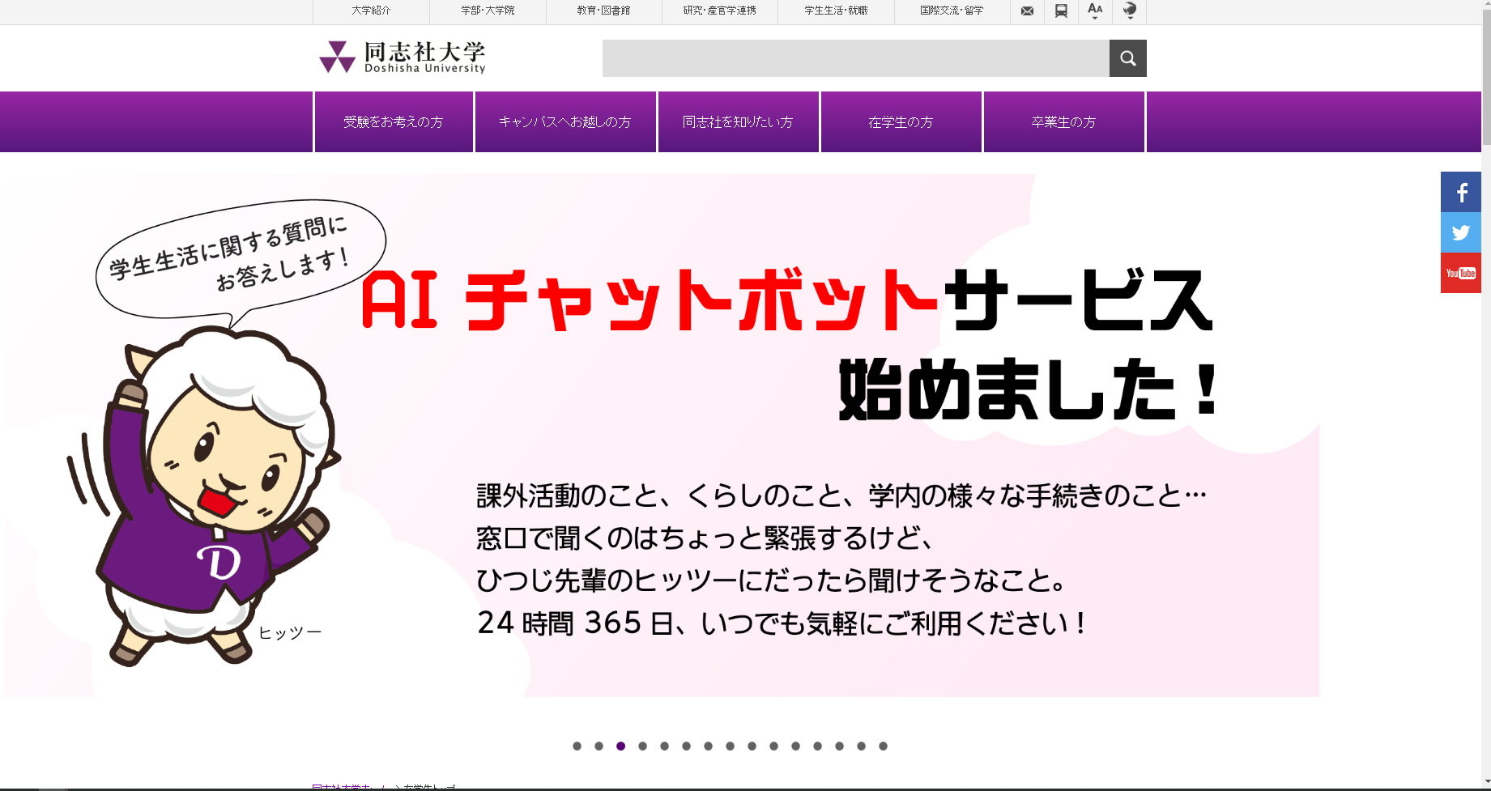Open the 教育・図書館 top menu
The image size is (1491, 791).
coord(604,11)
